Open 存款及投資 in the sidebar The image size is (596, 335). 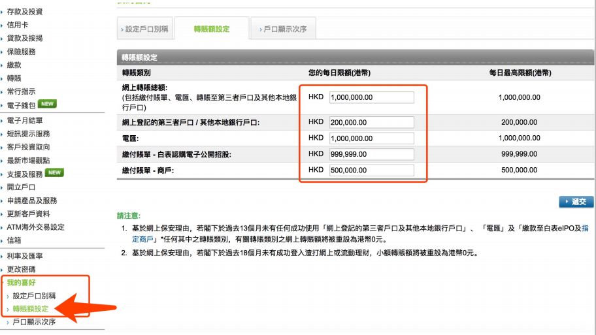(25, 12)
